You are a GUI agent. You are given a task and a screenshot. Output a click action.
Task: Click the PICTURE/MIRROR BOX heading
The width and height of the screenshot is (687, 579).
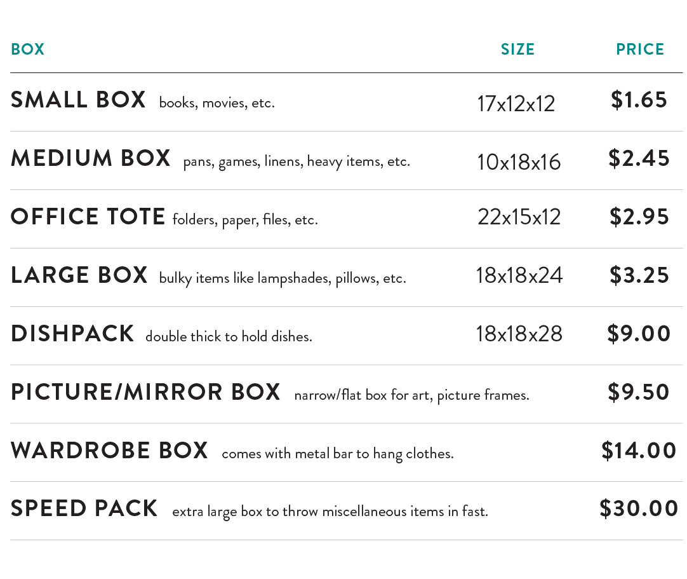click(145, 392)
